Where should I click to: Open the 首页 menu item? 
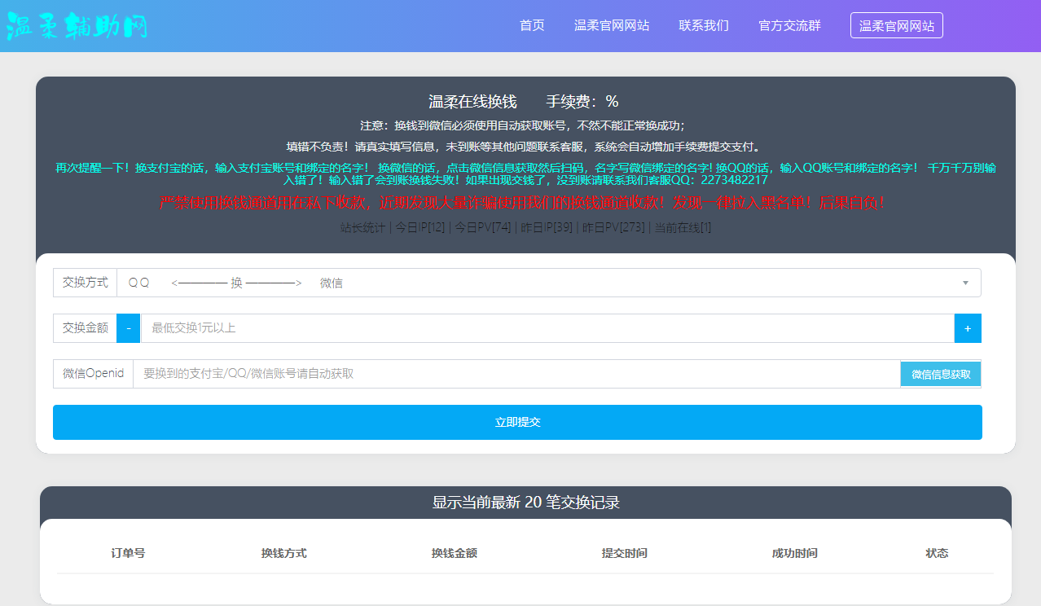(531, 25)
